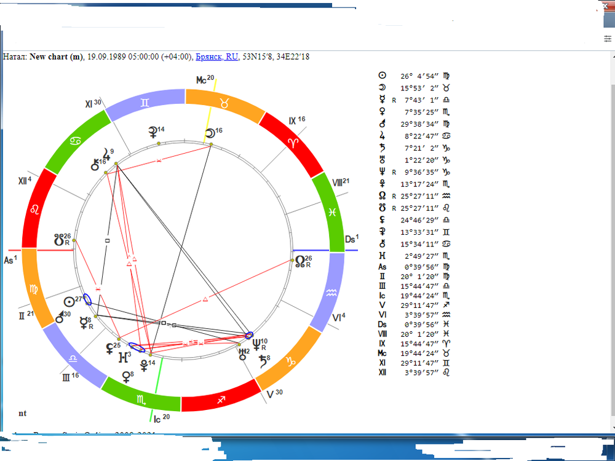Screen dimensions: 615x461
Task: Click the "New chart (m)" title text
Action: (x=56, y=57)
